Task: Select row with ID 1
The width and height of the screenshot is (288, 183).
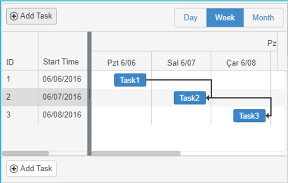Action: [x=44, y=79]
